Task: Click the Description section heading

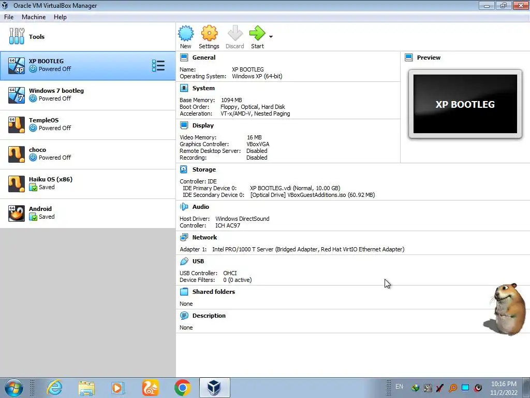Action: click(209, 316)
